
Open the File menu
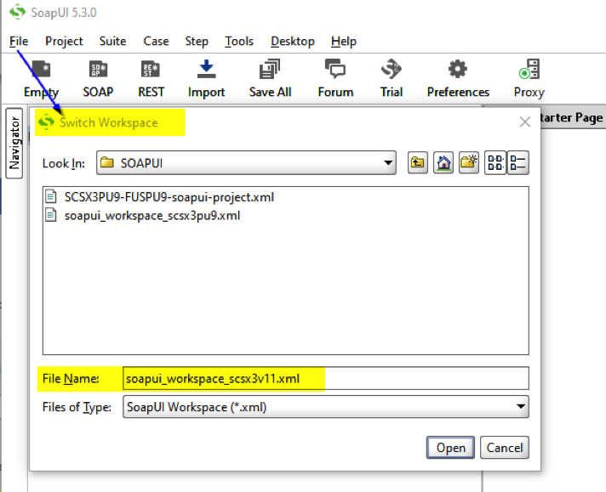(x=19, y=41)
